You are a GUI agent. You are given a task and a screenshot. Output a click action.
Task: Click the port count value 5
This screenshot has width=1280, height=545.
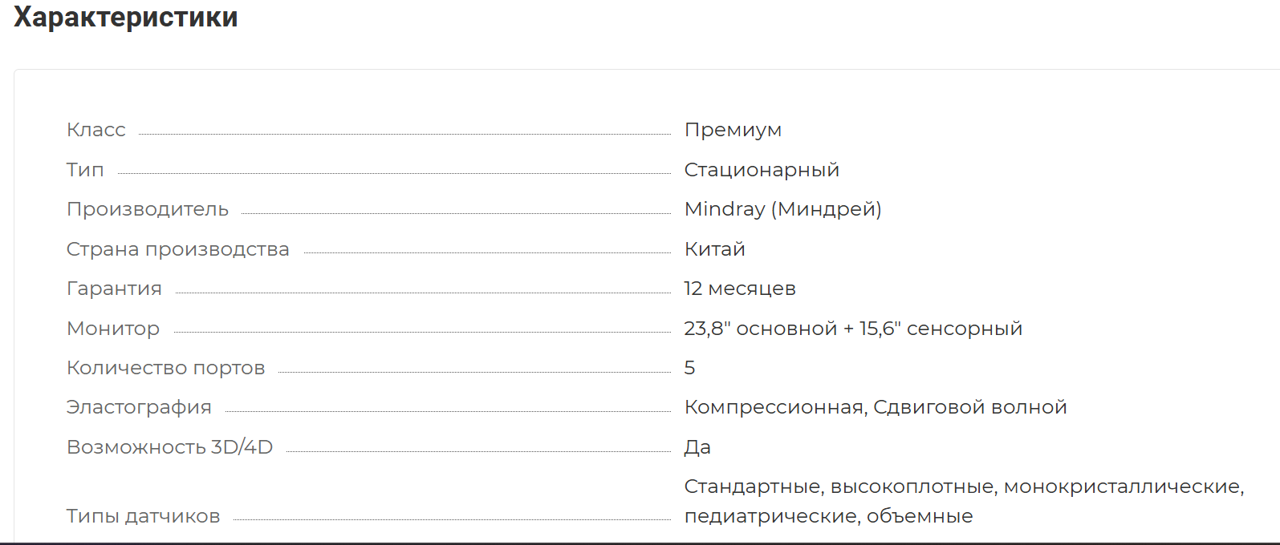(689, 368)
